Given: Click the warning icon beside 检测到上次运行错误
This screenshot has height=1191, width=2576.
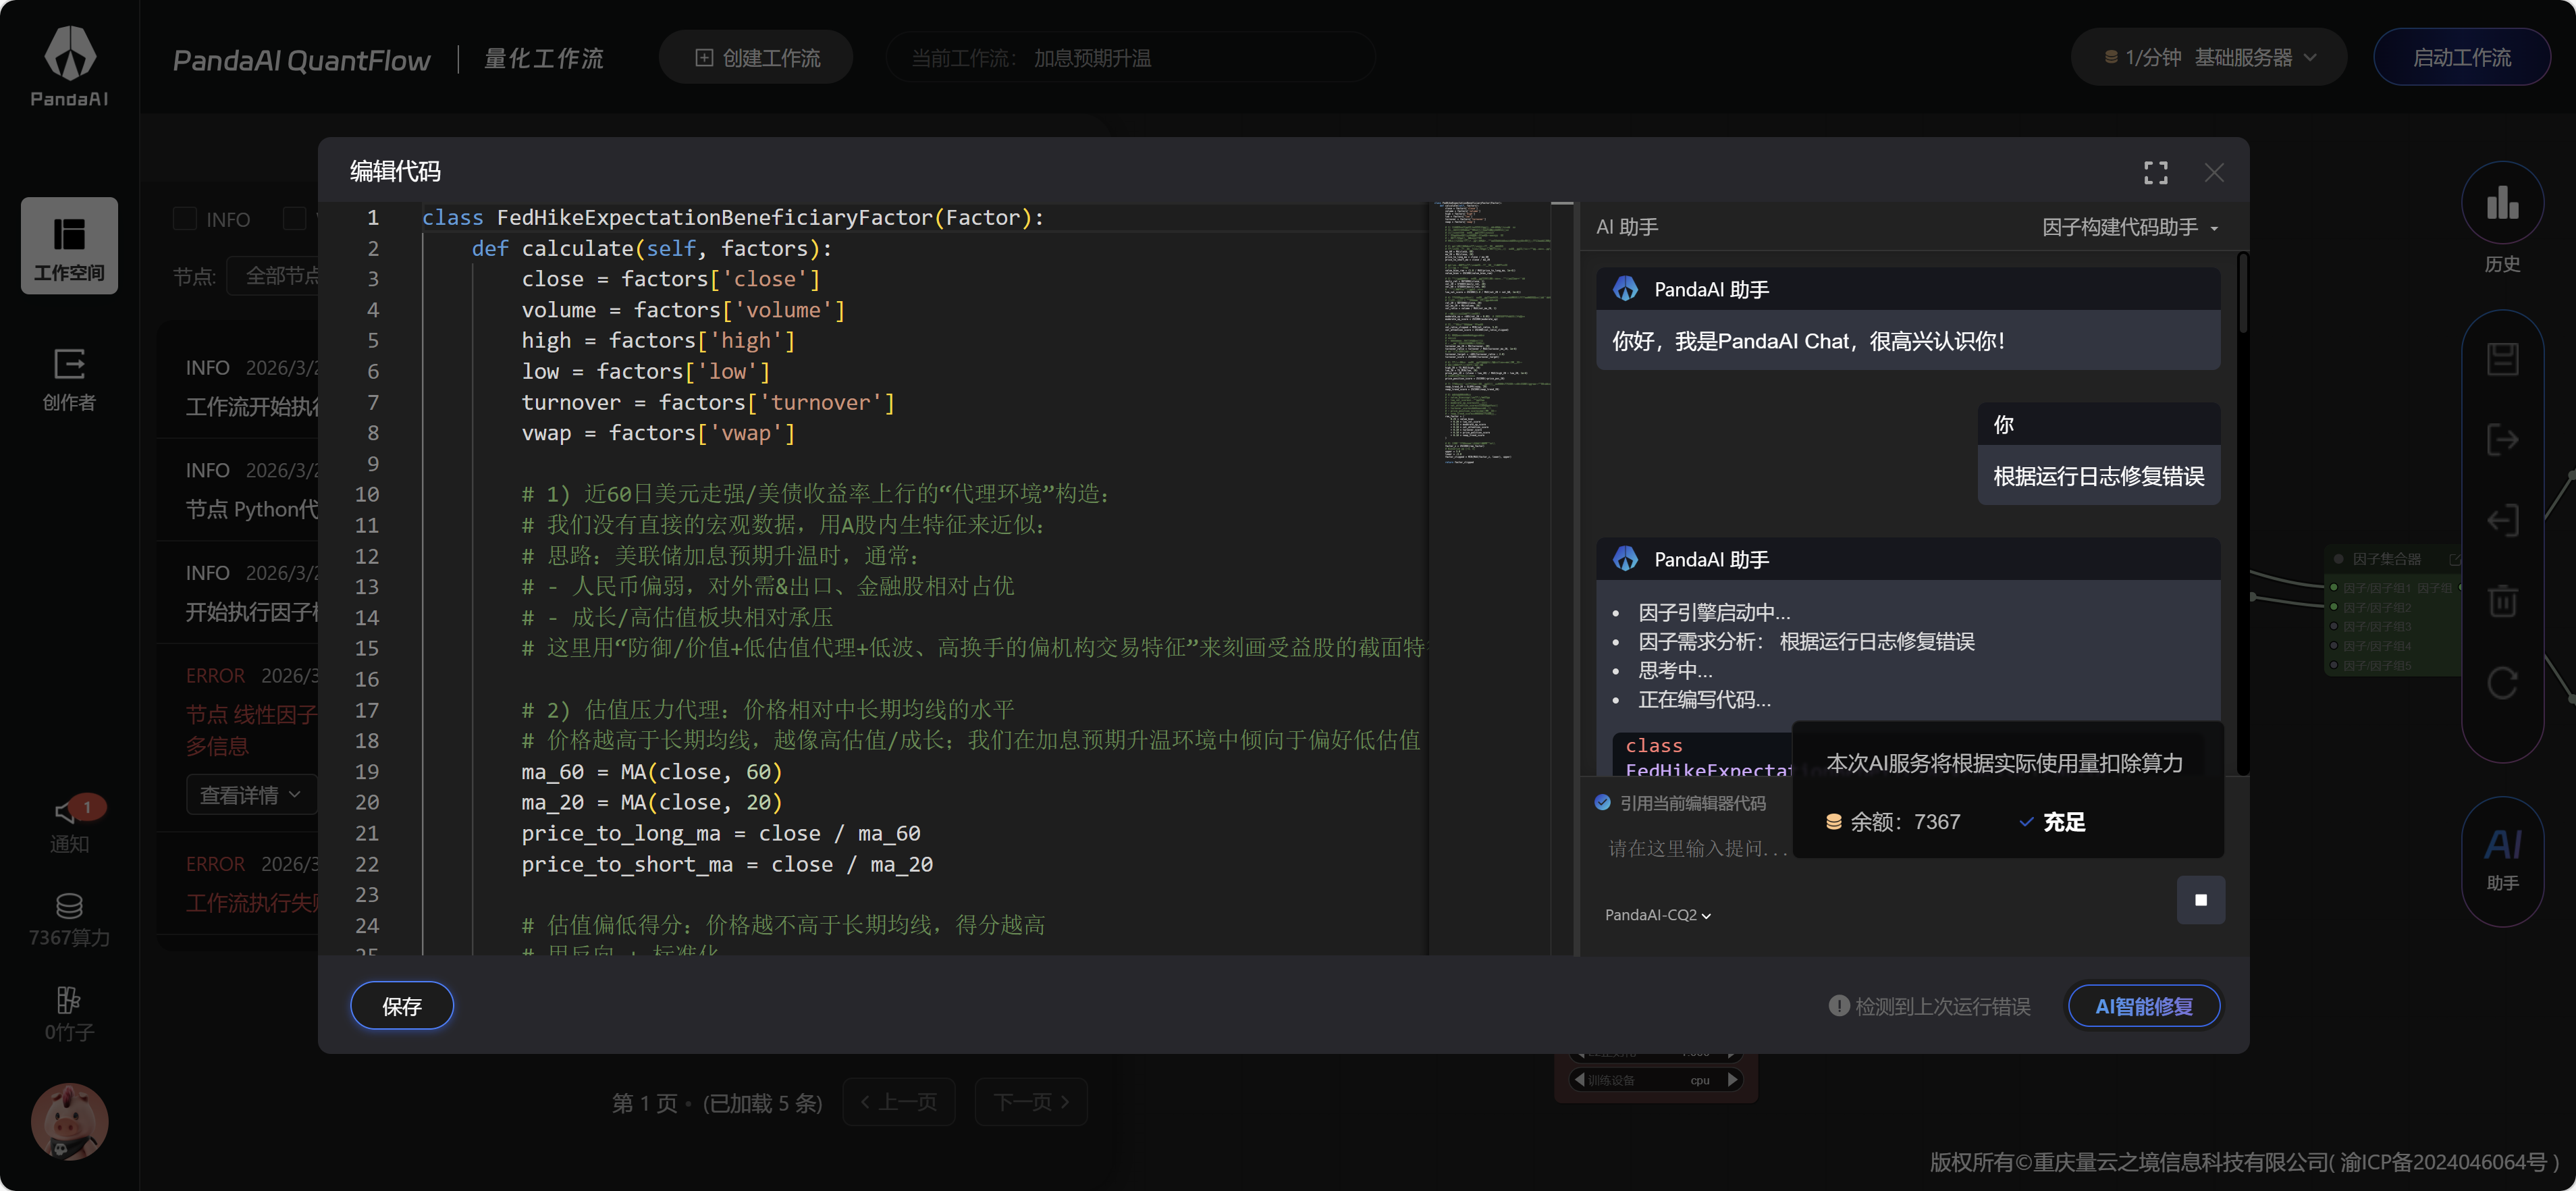Looking at the screenshot, I should [1838, 1005].
